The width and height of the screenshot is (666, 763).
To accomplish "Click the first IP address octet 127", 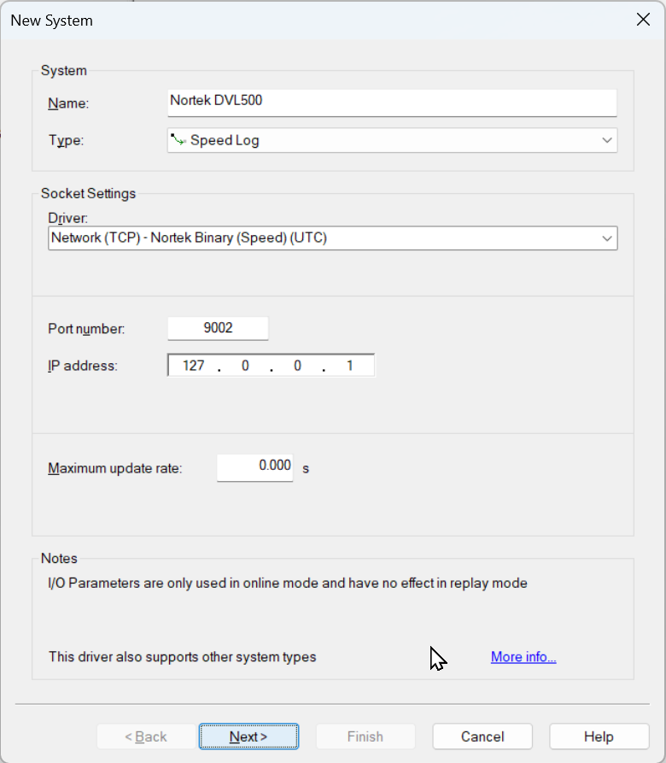I will 194,366.
